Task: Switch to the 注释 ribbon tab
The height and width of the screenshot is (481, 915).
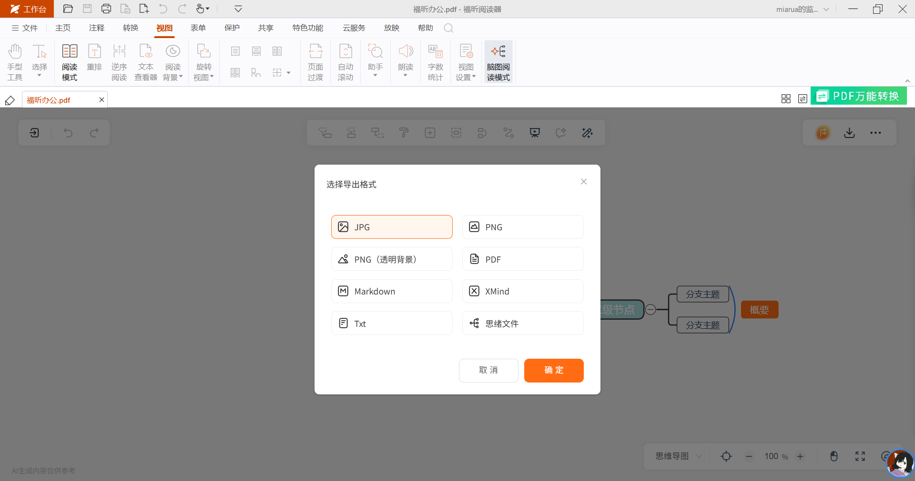Action: [96, 28]
